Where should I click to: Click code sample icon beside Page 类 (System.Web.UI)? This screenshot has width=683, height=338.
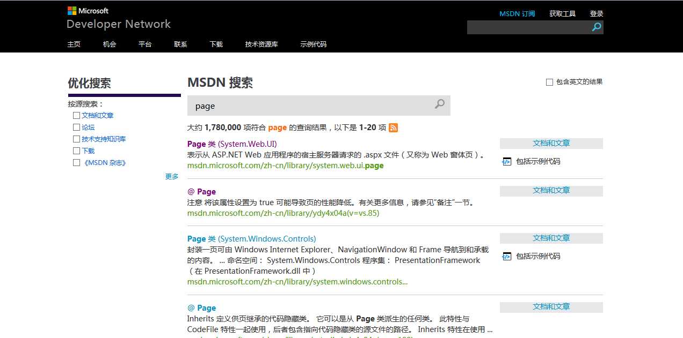pos(506,161)
